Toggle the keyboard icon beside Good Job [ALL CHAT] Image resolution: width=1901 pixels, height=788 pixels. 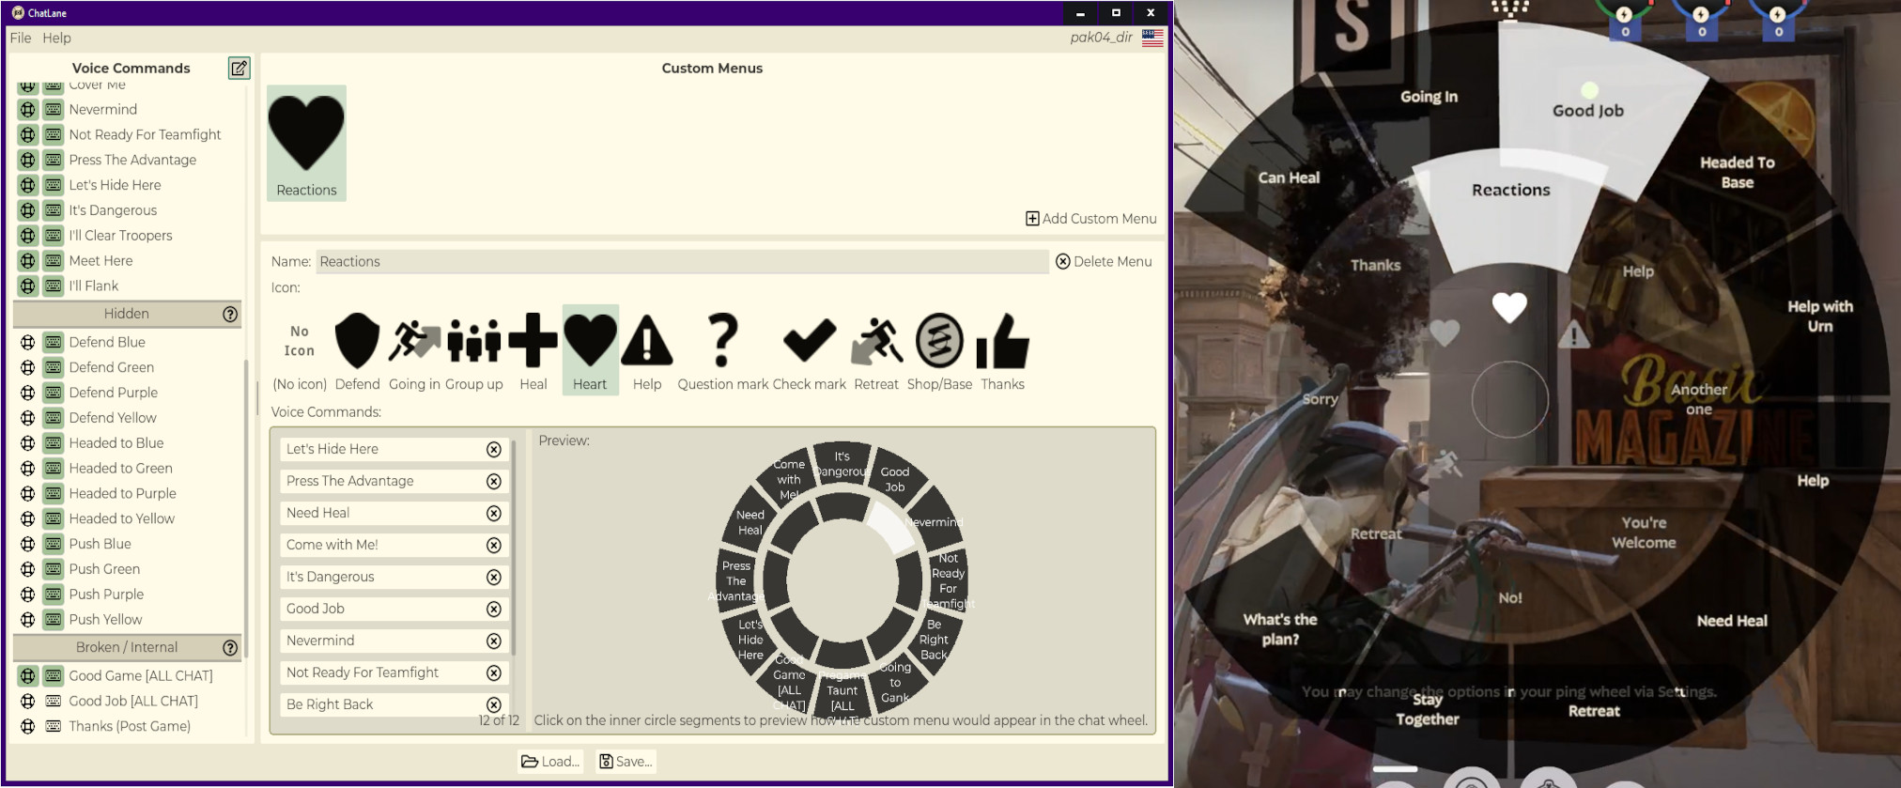coord(54,702)
